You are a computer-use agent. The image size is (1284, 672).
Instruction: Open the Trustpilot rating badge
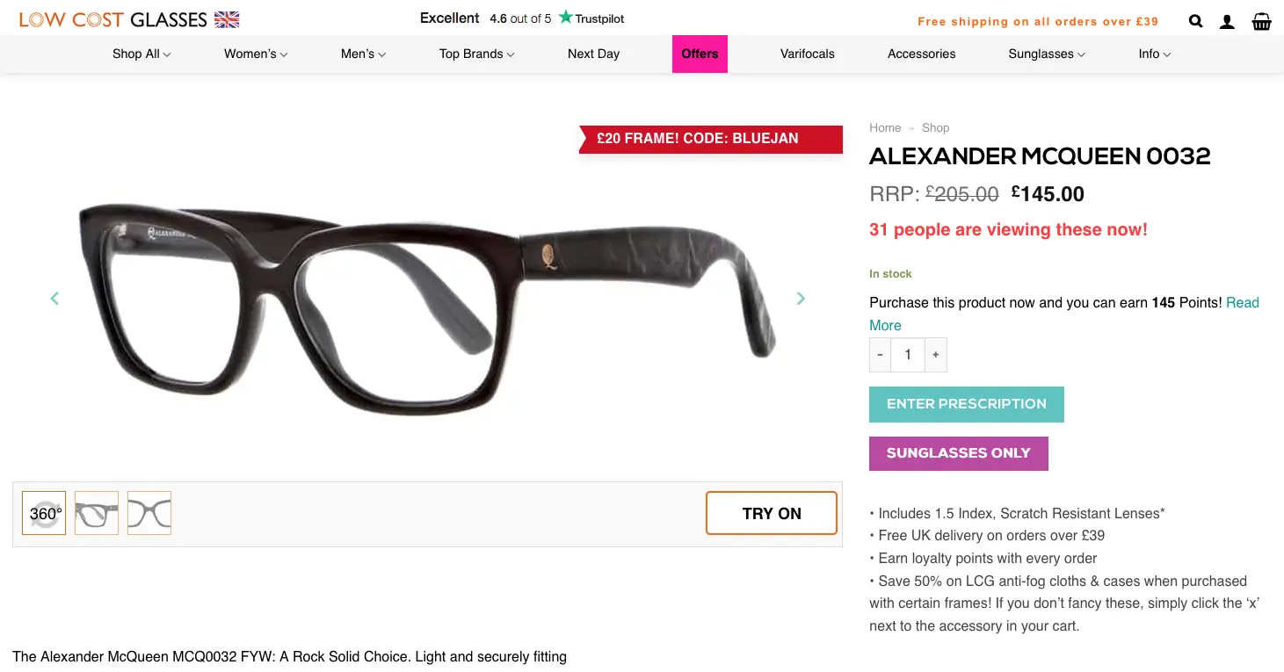point(522,18)
